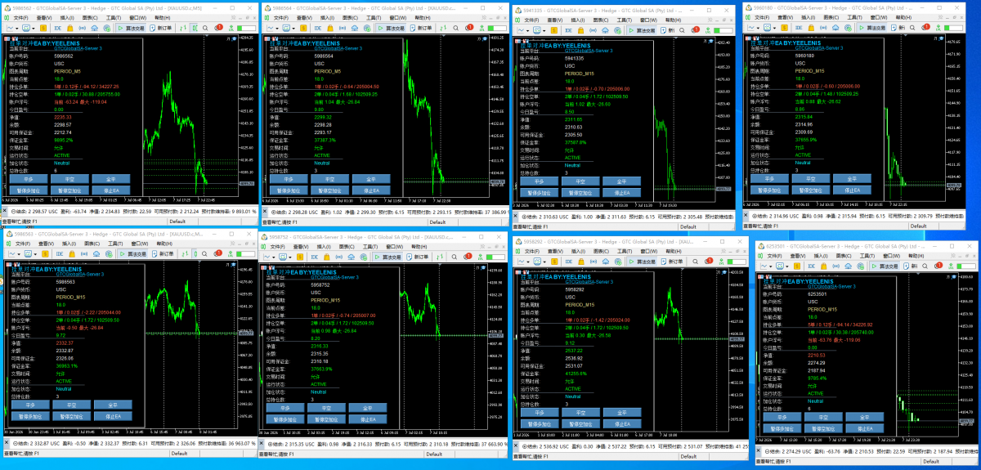The width and height of the screenshot is (981, 470).
Task: Toggle 算法交易 algo trading in window 5986564
Action: coord(391,28)
